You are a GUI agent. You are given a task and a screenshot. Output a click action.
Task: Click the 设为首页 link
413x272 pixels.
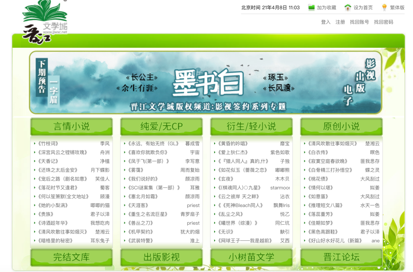tap(363, 8)
